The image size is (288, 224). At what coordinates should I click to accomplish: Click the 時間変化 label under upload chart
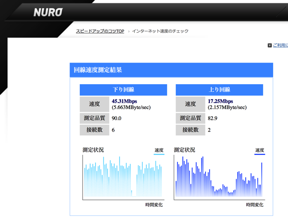[x=254, y=205]
